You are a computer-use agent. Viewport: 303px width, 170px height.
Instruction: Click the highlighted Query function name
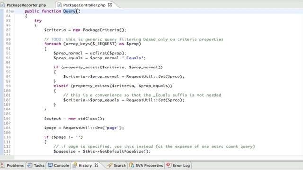click(x=70, y=11)
